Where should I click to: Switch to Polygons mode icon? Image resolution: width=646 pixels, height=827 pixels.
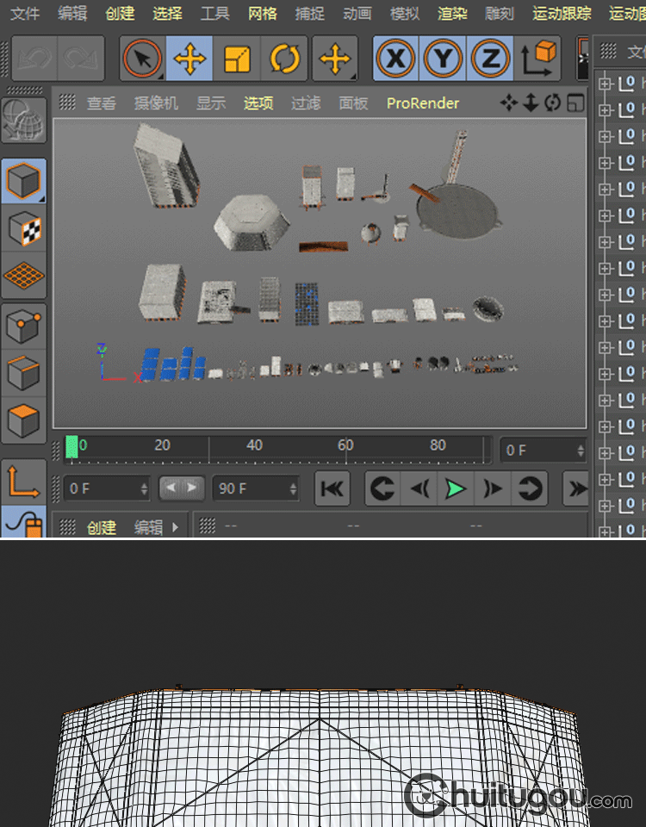(x=23, y=421)
